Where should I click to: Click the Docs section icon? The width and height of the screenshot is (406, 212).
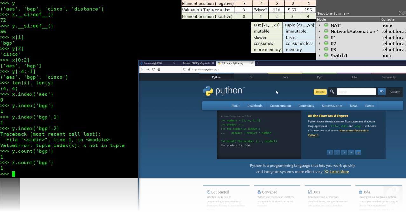[x=310, y=192]
